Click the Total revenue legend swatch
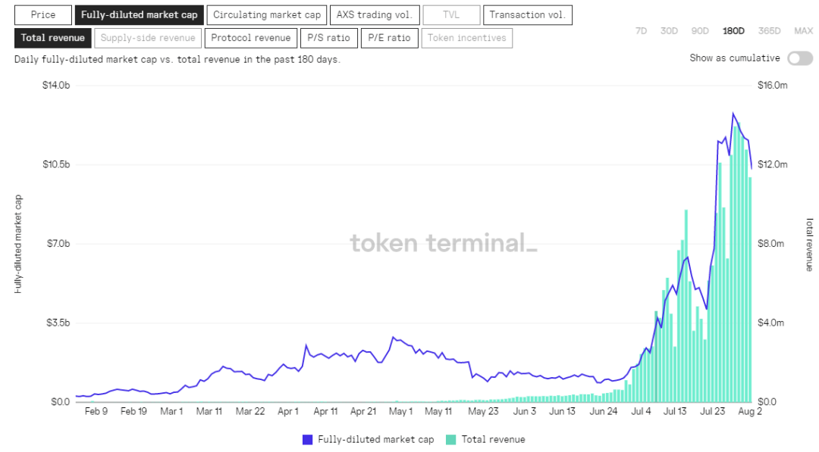819x452 pixels. pyautogui.click(x=450, y=440)
